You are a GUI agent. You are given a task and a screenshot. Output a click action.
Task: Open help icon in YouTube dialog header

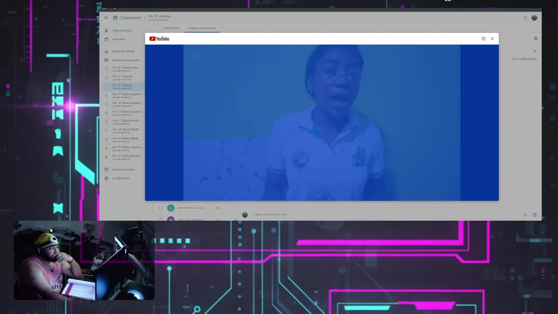483,39
